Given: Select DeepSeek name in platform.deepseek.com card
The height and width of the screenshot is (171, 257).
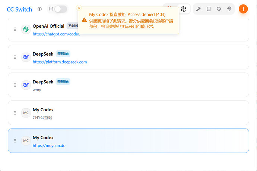Looking at the screenshot, I should (x=43, y=54).
